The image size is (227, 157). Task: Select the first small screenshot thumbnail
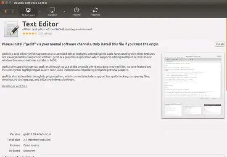point(173,109)
